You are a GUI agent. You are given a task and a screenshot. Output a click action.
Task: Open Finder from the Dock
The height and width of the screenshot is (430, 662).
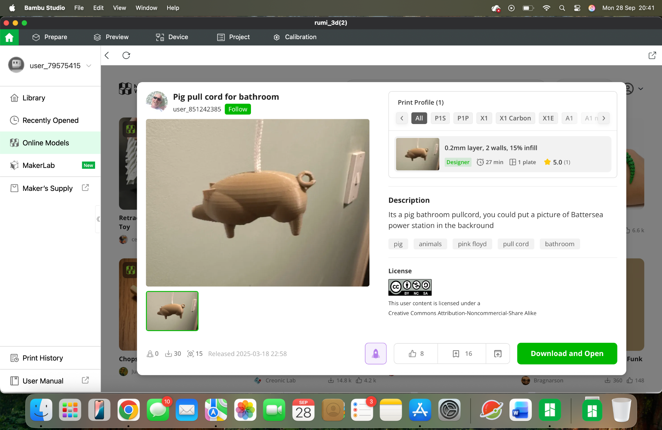(41, 410)
